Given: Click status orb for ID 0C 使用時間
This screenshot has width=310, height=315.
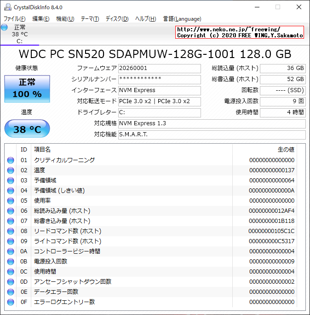Looking at the screenshot, I should tap(11, 272).
